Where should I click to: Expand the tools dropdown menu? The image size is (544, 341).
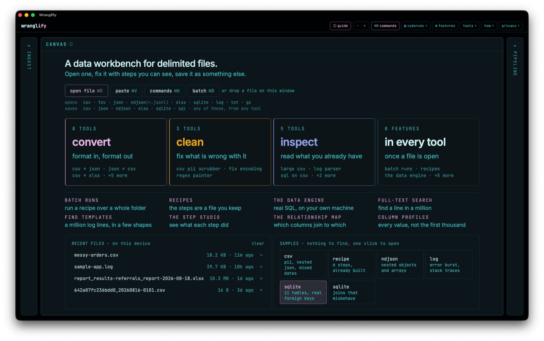(x=470, y=26)
